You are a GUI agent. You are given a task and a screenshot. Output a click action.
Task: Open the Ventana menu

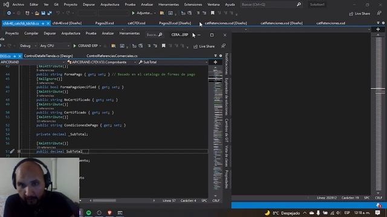213,4
